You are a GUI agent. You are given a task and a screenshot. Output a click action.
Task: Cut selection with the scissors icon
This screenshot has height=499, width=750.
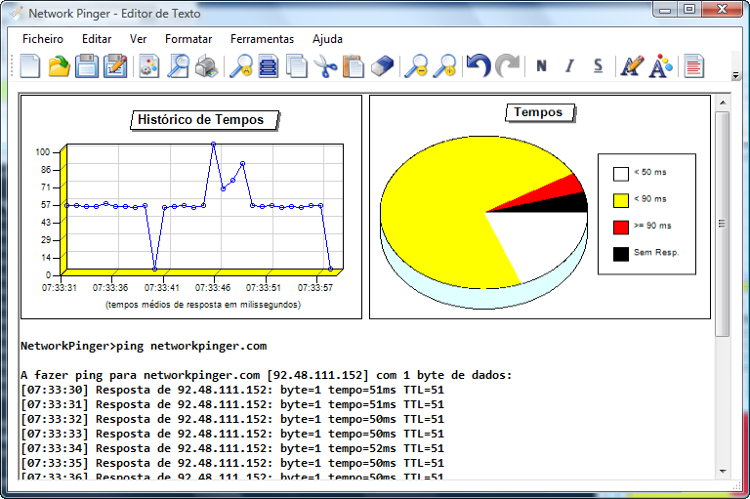coord(326,66)
